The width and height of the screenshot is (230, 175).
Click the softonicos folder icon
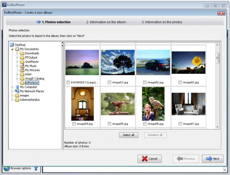(x=22, y=83)
